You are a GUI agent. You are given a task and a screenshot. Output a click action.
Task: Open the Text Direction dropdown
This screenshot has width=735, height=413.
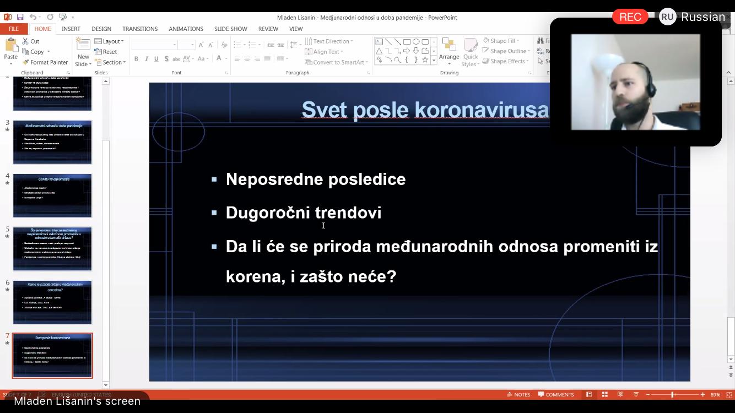tap(329, 41)
